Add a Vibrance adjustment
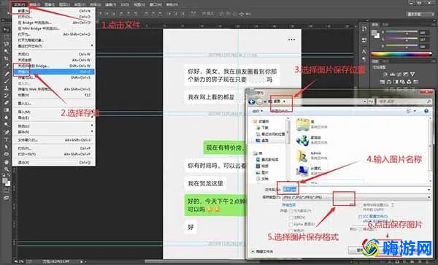The height and width of the screenshot is (265, 438). point(412,74)
